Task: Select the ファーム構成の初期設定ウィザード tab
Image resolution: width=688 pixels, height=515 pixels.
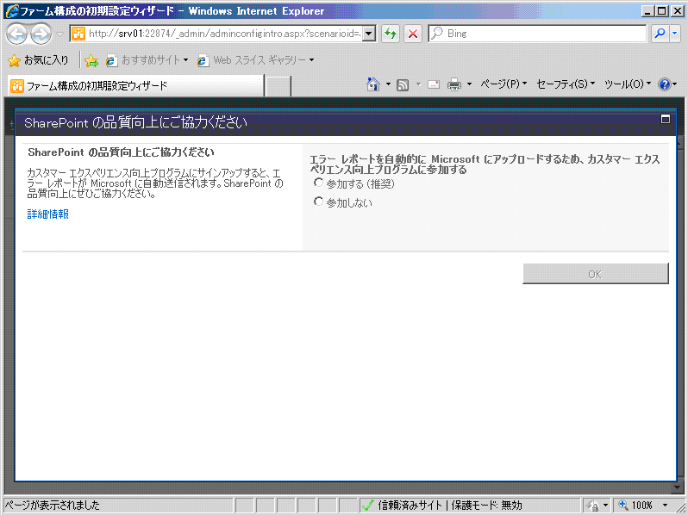Action: tap(135, 85)
